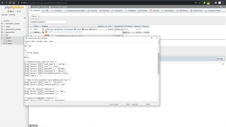Click the green reload navigation icon in sidebar

pyautogui.click(x=20, y=11)
